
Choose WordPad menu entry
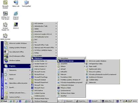(x=71, y=96)
